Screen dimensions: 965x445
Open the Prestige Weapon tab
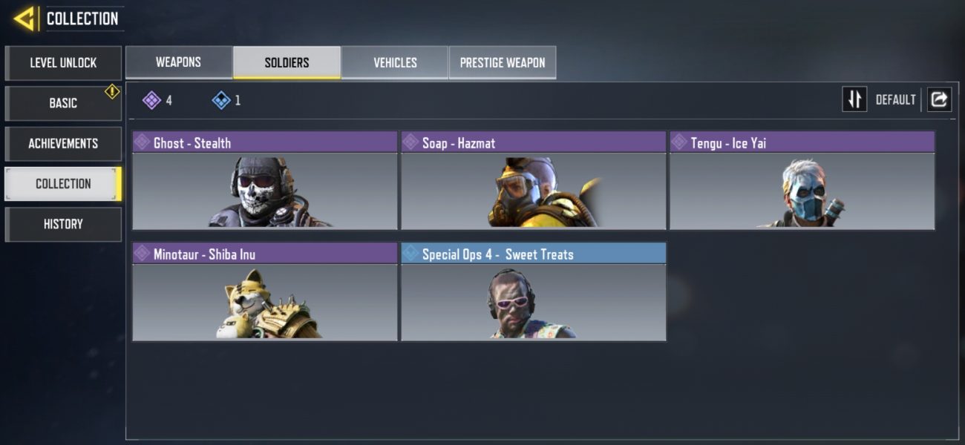(x=503, y=62)
